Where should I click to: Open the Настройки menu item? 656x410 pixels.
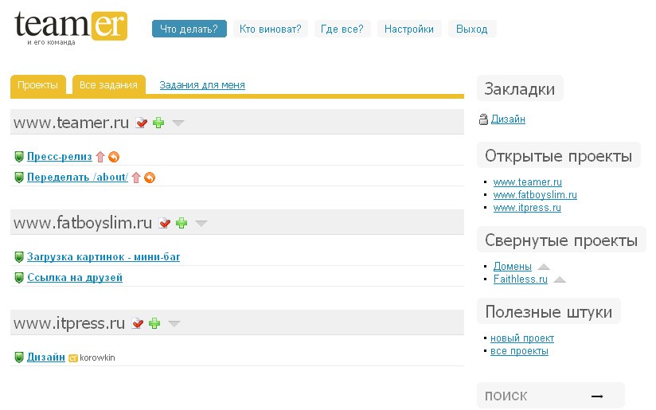pyautogui.click(x=408, y=29)
